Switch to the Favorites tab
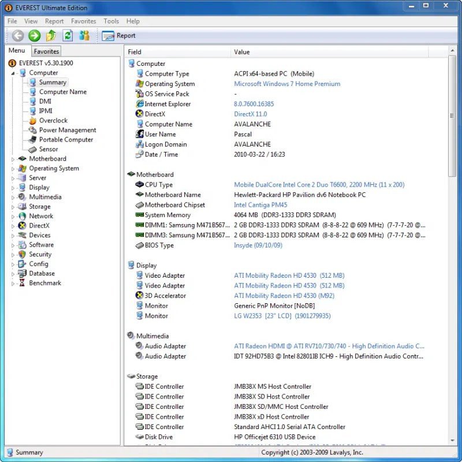Viewport: 462px width, 462px height. [46, 51]
